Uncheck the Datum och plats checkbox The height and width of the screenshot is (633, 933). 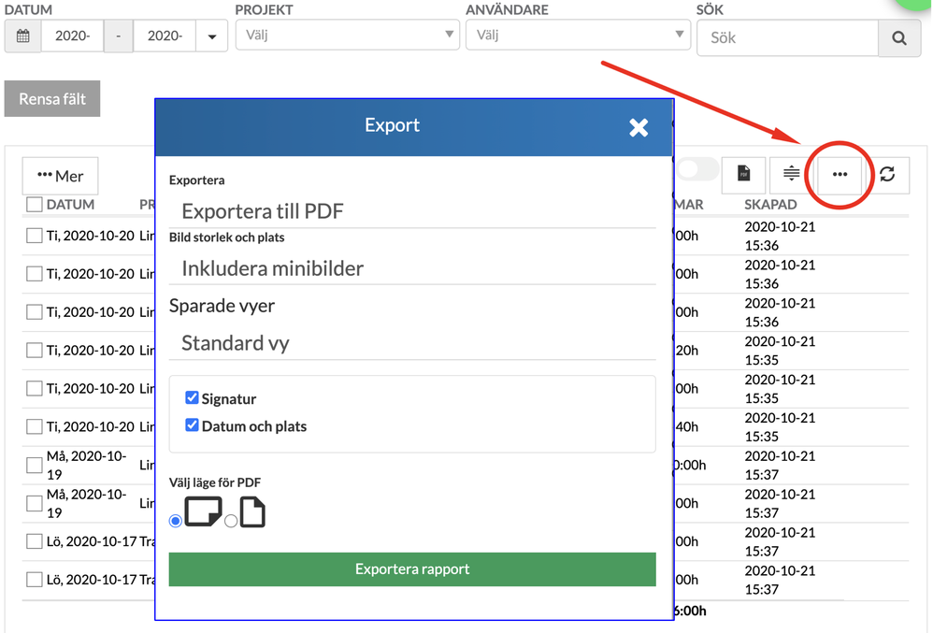click(x=193, y=424)
